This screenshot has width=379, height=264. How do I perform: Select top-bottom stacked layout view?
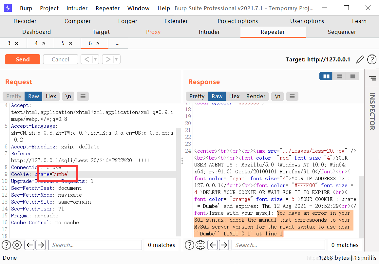[x=339, y=76]
